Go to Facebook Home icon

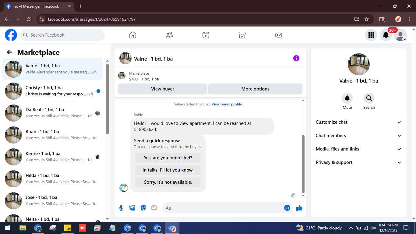133,35
